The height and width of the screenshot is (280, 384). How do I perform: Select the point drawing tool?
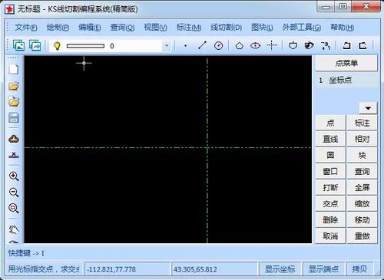(x=186, y=46)
